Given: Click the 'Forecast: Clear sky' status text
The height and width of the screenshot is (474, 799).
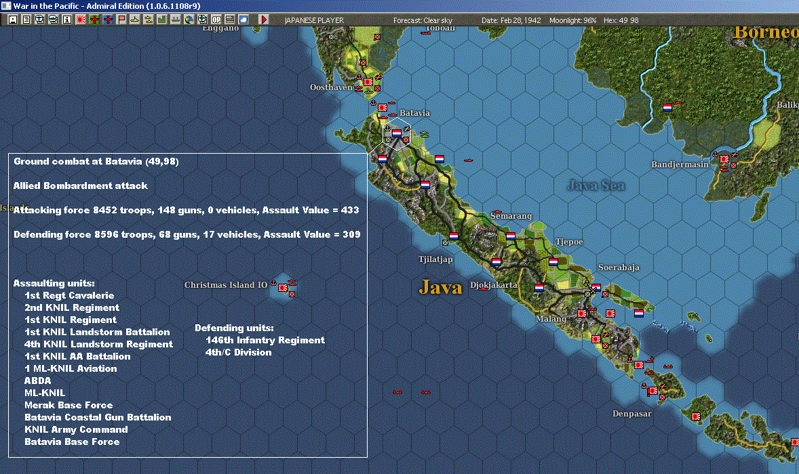Looking at the screenshot, I should [x=423, y=20].
